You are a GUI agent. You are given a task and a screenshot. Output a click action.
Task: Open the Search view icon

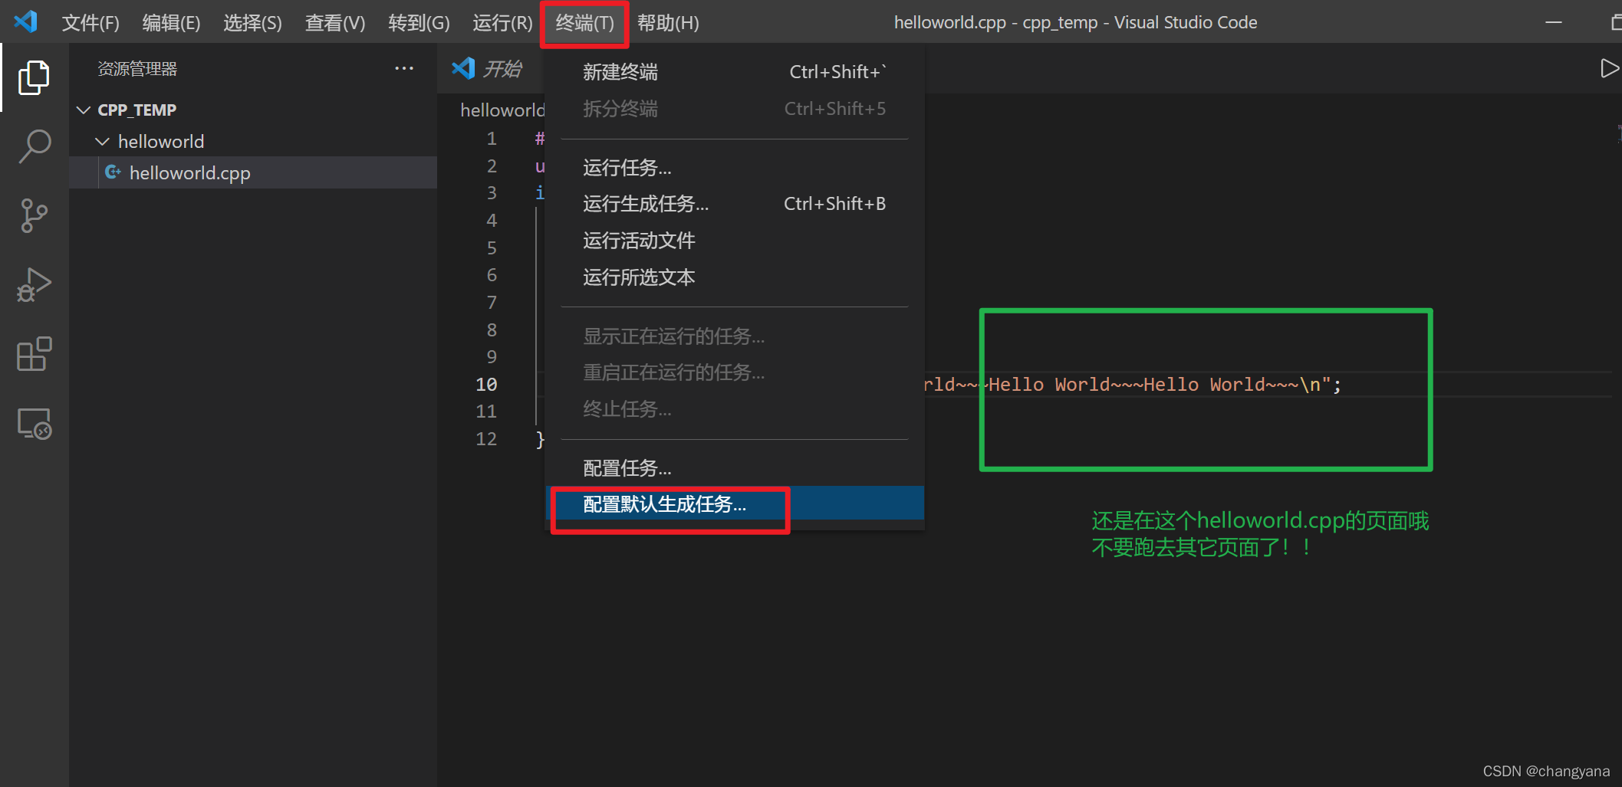click(34, 146)
